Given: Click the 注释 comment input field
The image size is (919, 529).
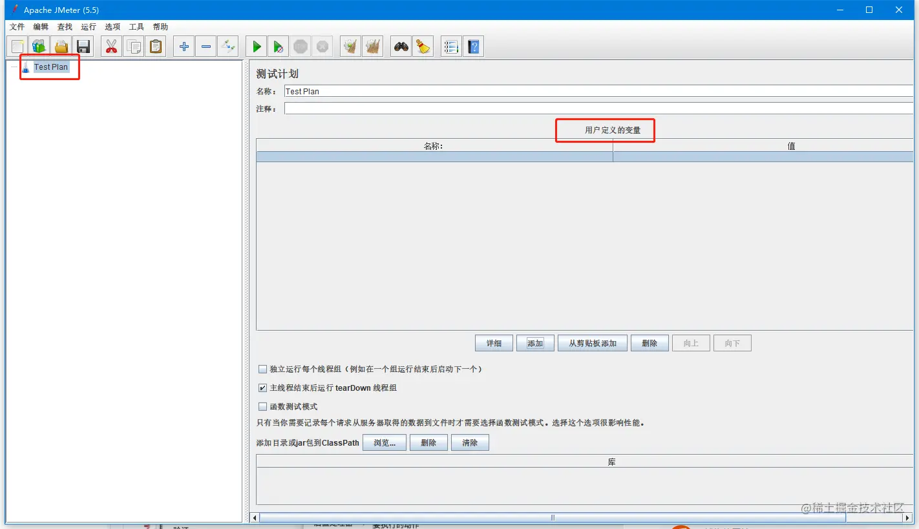Looking at the screenshot, I should [x=598, y=109].
